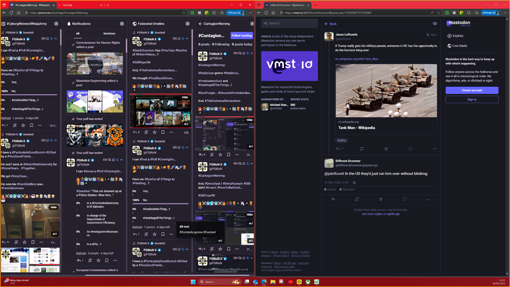The width and height of the screenshot is (510, 287).
Task: Open psiren.eu browser settings and more menu
Action: [251, 13]
